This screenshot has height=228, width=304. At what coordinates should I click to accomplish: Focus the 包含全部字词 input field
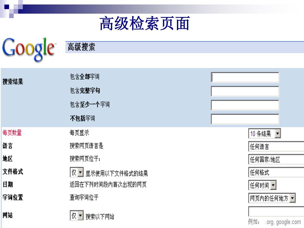click(245, 77)
